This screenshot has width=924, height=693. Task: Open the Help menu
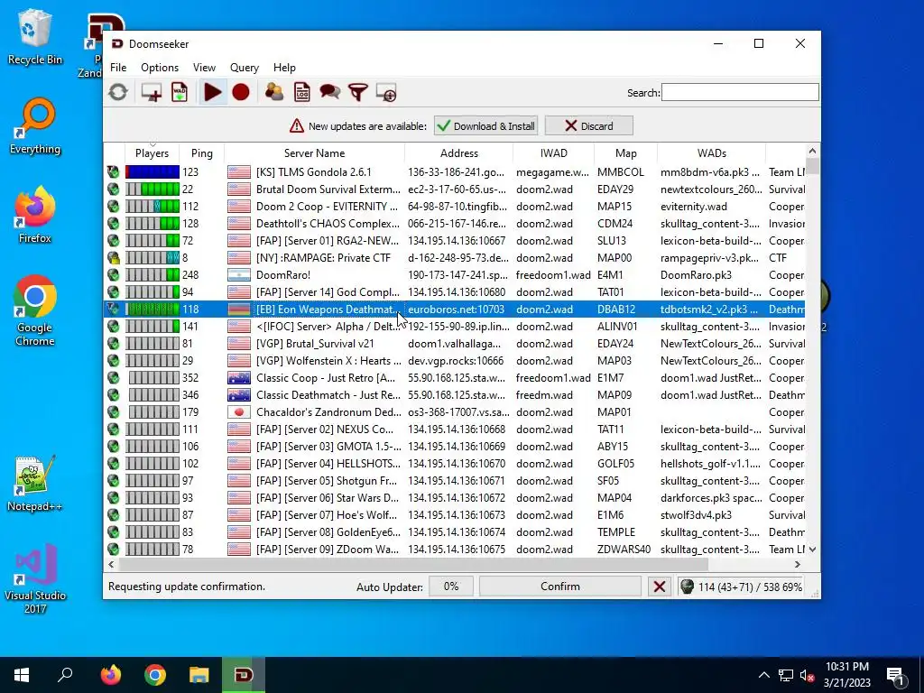point(284,68)
